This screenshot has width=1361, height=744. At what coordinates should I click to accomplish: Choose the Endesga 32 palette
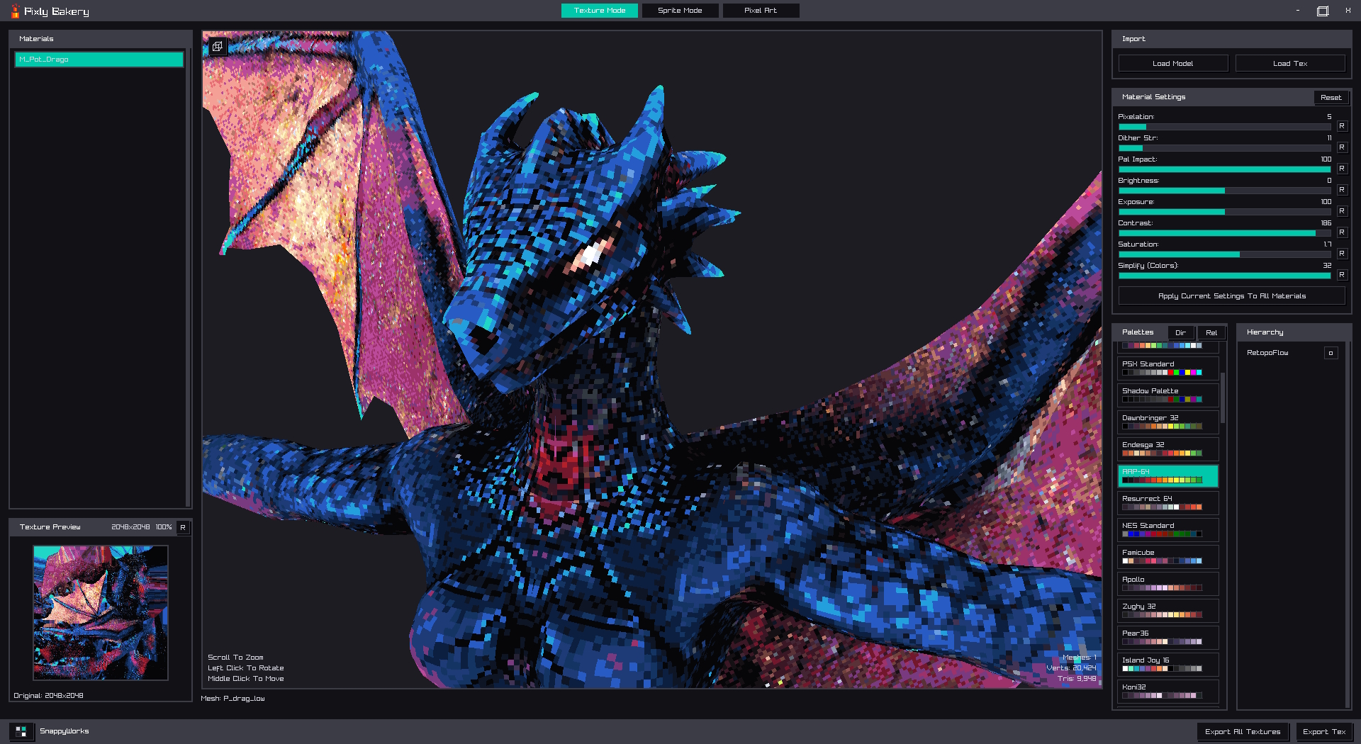pyautogui.click(x=1168, y=449)
